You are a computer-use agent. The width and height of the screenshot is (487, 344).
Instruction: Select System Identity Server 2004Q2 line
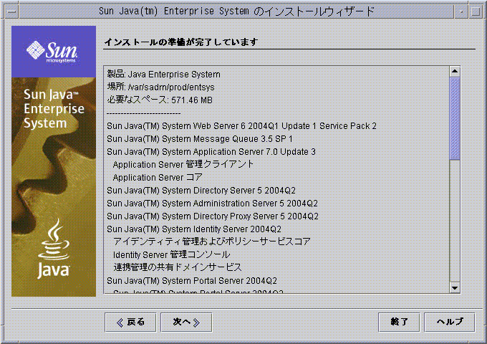(x=194, y=229)
